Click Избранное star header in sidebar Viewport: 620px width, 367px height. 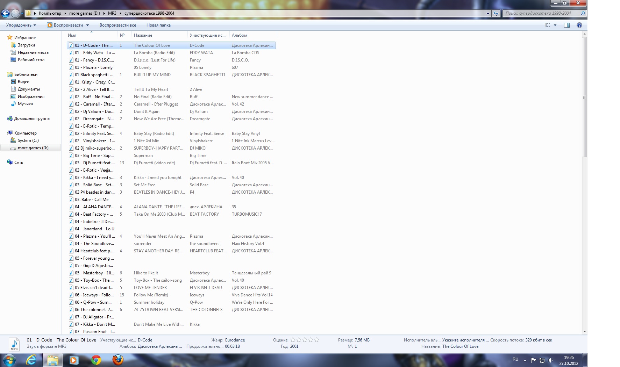[25, 38]
